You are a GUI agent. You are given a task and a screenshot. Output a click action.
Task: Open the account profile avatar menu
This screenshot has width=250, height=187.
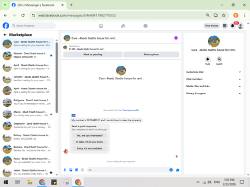240,26
